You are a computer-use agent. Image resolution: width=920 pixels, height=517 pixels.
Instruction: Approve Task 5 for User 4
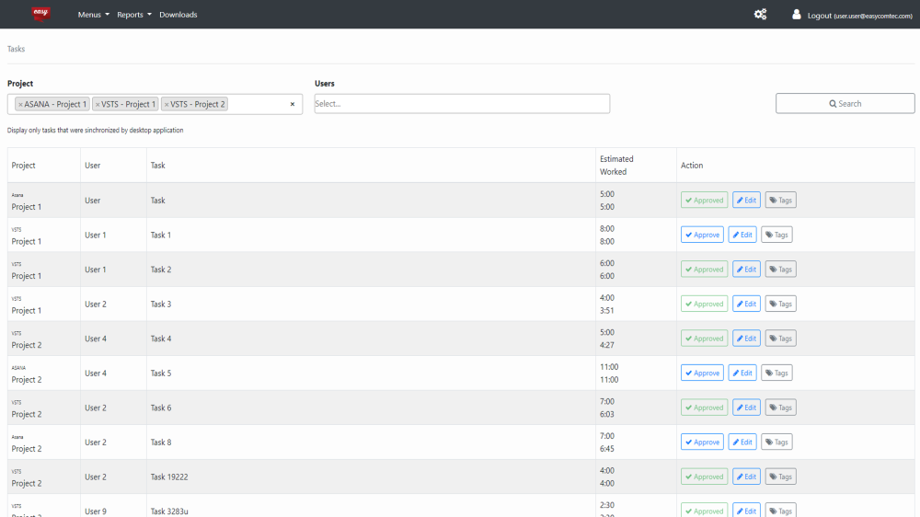(702, 373)
